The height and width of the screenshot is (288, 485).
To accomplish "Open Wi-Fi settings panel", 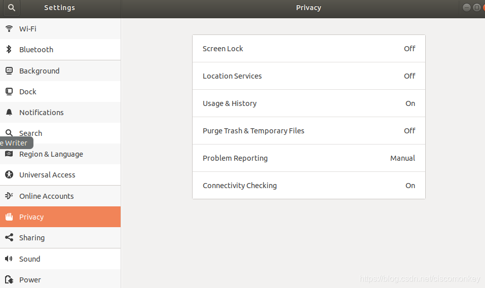I will point(60,29).
